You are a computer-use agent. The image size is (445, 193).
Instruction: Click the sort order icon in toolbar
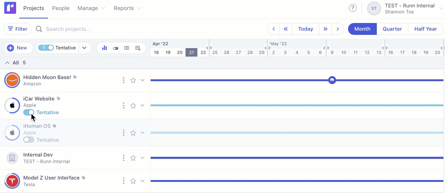pos(138,48)
